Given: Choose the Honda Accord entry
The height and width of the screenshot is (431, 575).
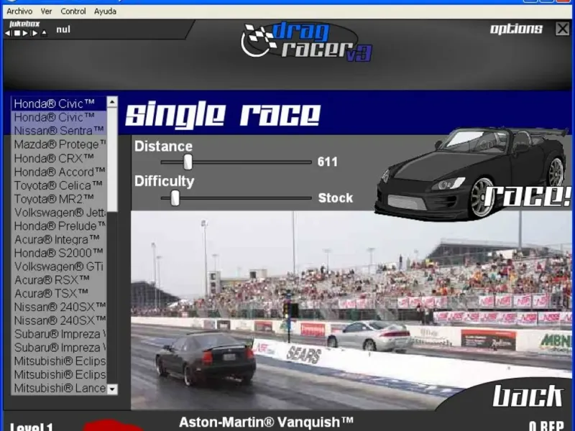Looking at the screenshot, I should 59,172.
